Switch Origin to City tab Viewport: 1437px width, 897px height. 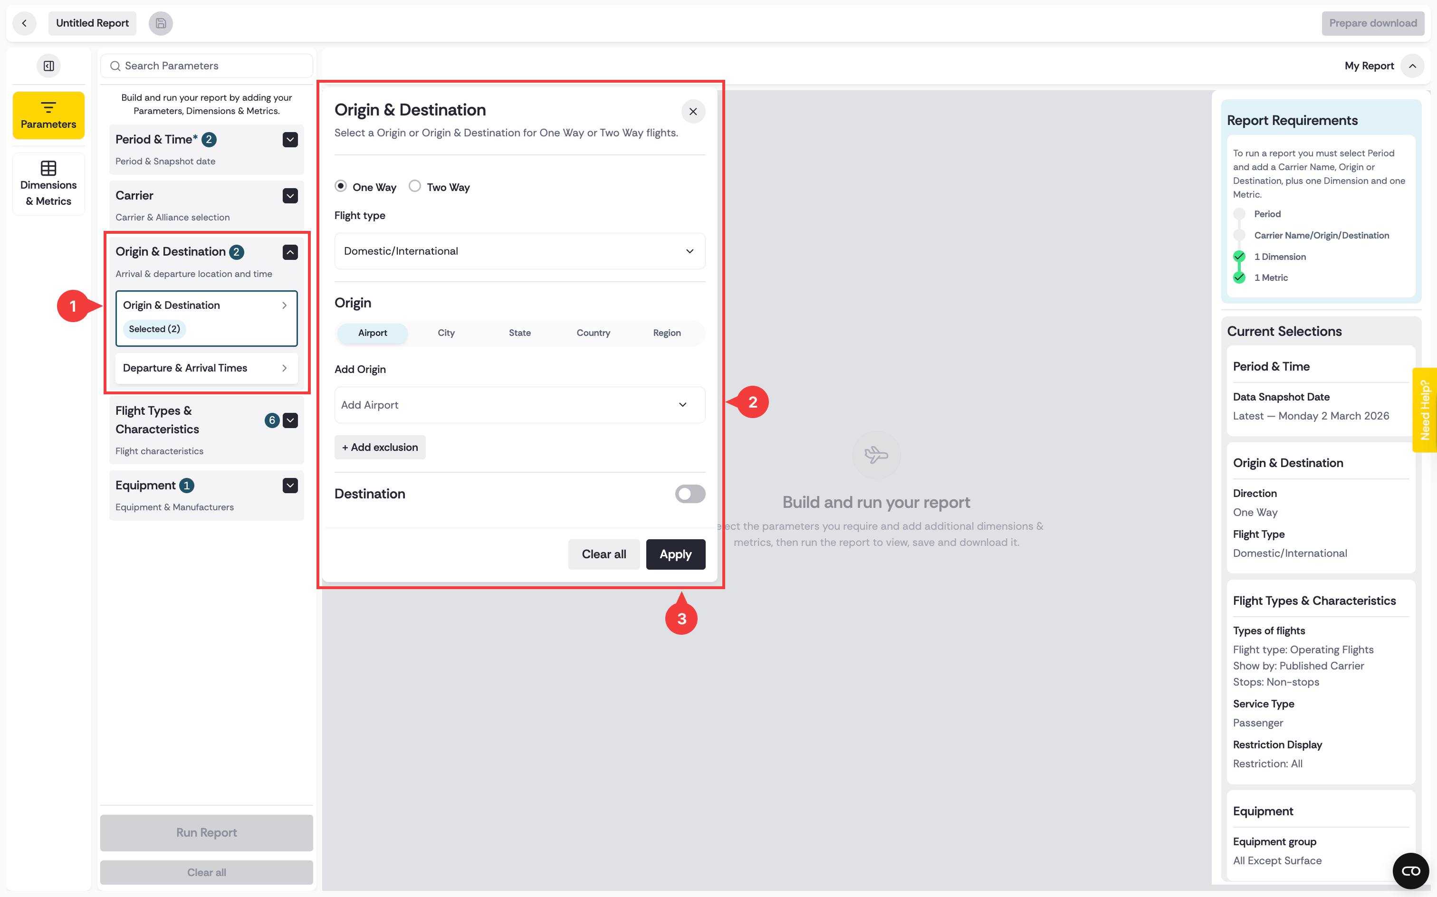click(x=446, y=333)
